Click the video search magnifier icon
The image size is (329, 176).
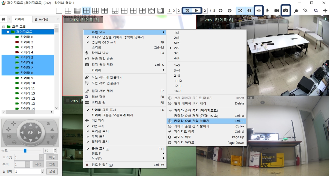click(x=316, y=11)
